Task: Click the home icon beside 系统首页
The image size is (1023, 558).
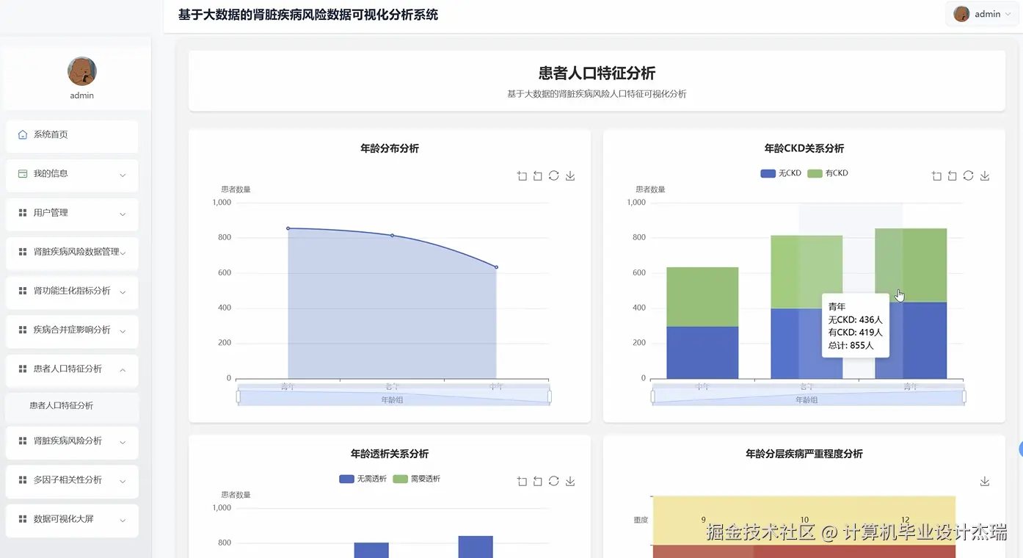Action: click(23, 135)
